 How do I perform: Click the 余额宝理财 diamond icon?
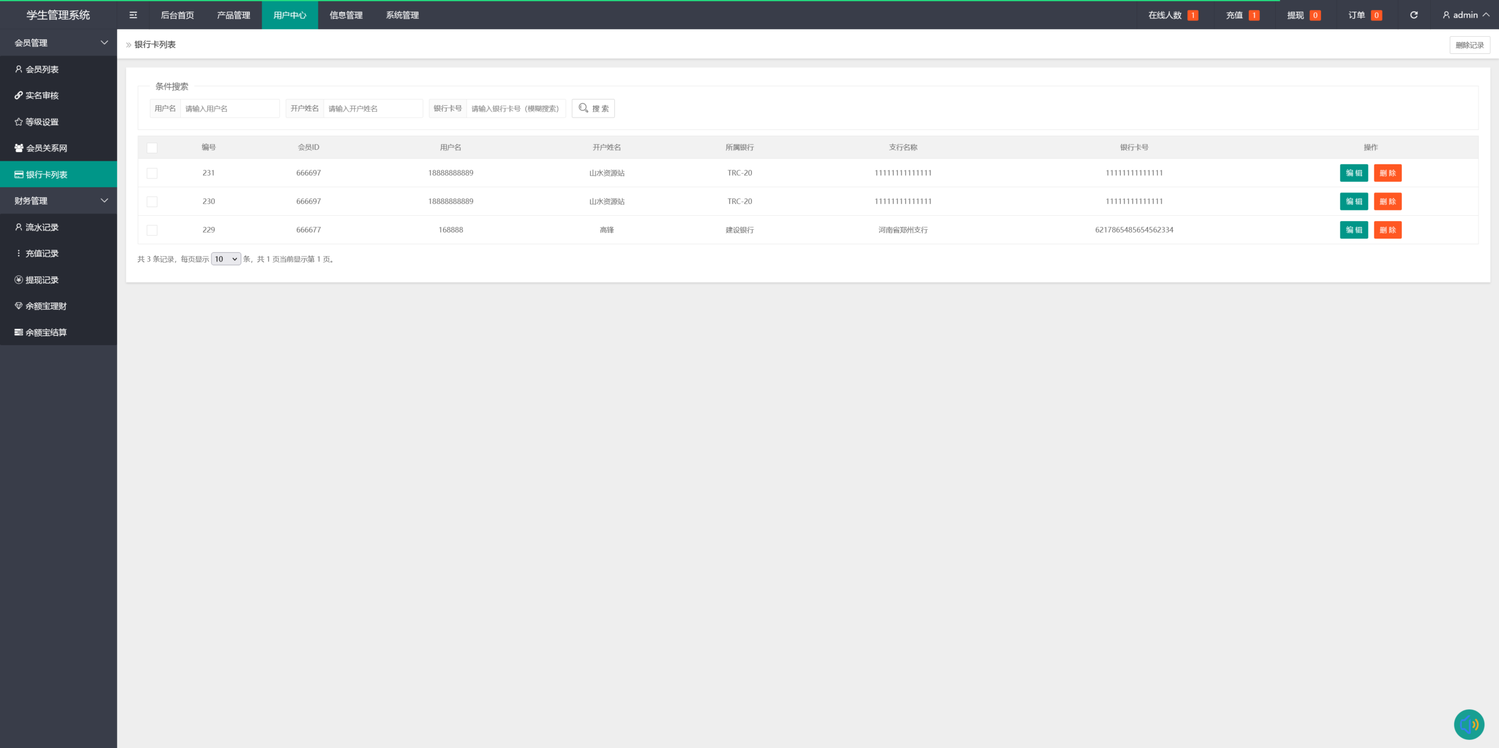tap(19, 306)
